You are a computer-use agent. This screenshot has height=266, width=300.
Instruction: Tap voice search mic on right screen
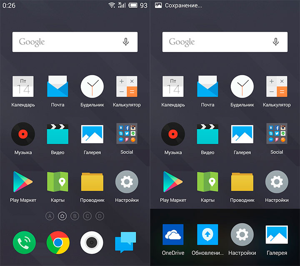pyautogui.click(x=276, y=42)
